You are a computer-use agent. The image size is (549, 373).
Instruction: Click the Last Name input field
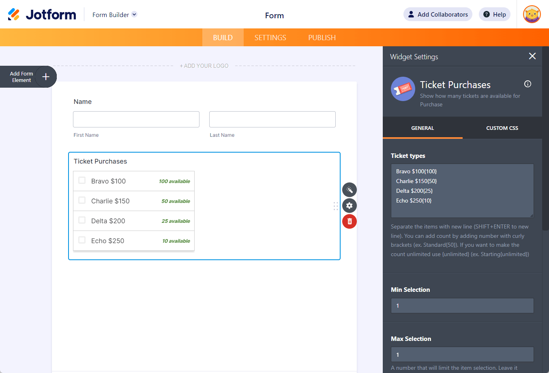272,119
